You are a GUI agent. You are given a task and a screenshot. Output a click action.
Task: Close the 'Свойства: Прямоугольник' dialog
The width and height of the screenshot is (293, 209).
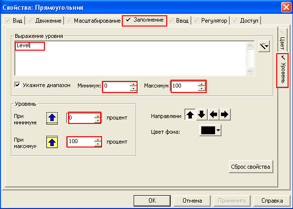pos(286,7)
